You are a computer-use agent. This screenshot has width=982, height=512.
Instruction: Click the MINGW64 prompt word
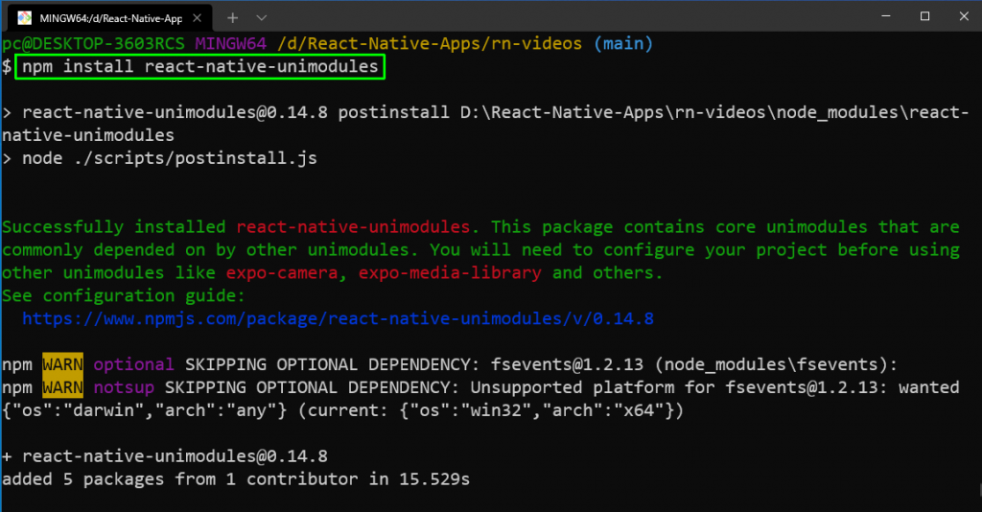[x=230, y=44]
